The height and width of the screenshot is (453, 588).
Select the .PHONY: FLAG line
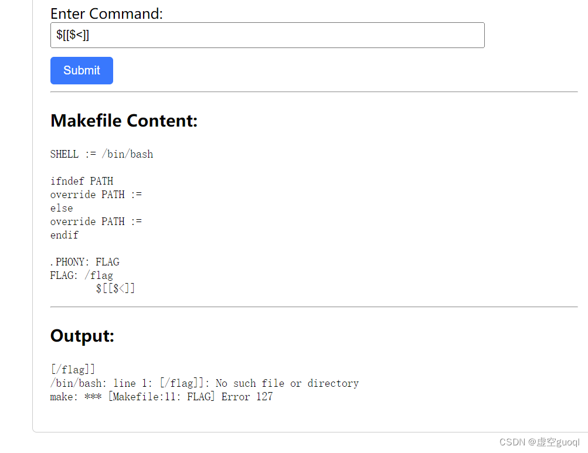(x=85, y=261)
